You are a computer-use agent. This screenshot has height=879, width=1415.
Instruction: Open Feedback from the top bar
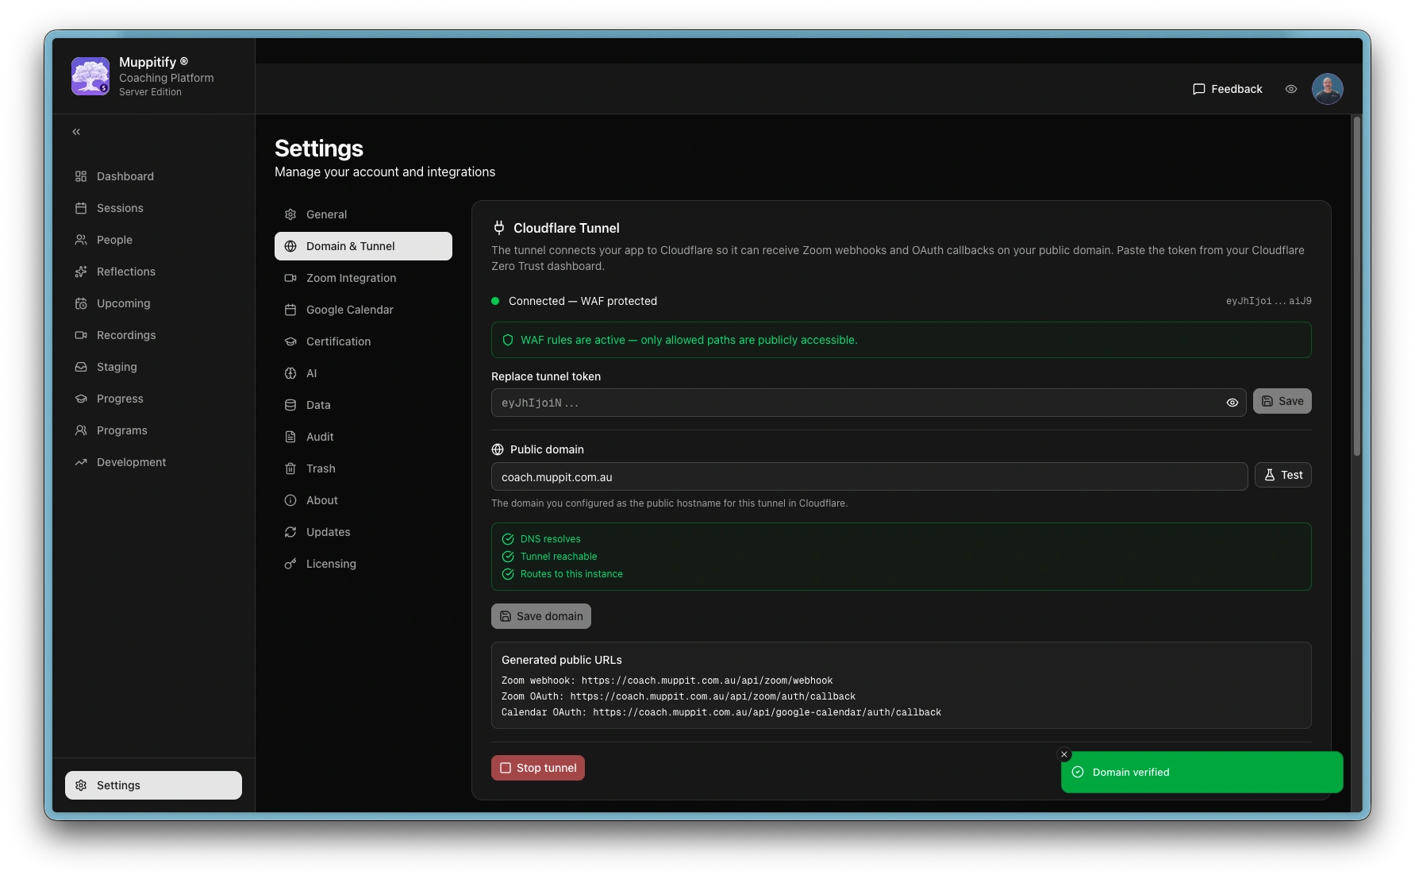[x=1227, y=89]
